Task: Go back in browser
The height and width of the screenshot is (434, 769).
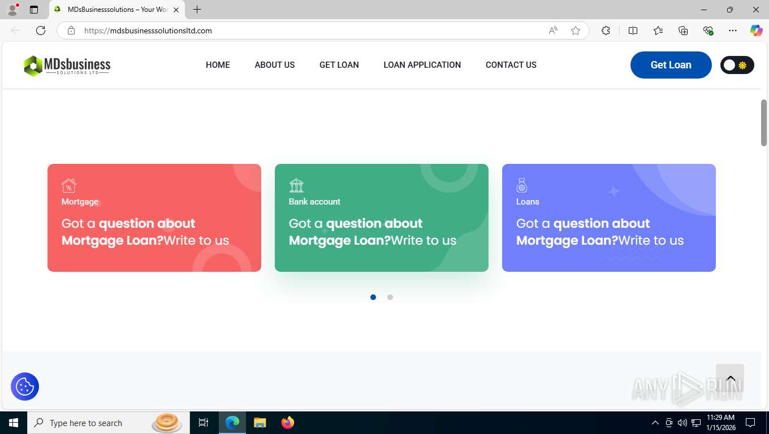Action: pos(16,31)
